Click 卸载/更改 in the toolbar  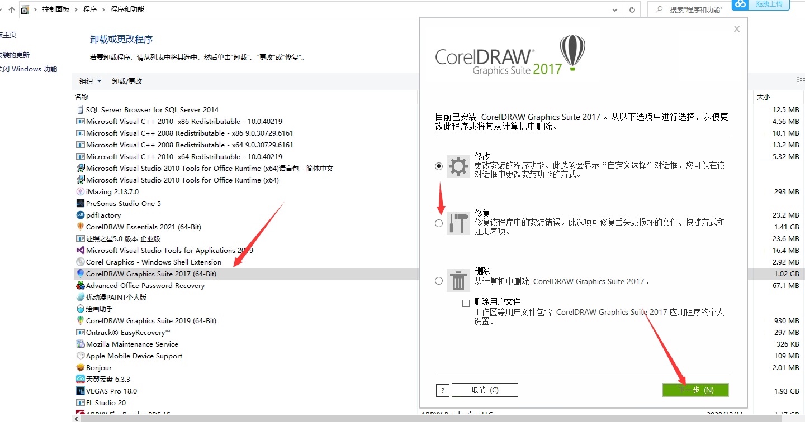click(127, 81)
